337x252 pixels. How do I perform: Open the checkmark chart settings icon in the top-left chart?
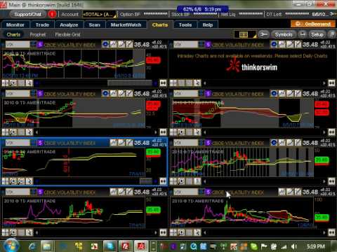coord(129,44)
